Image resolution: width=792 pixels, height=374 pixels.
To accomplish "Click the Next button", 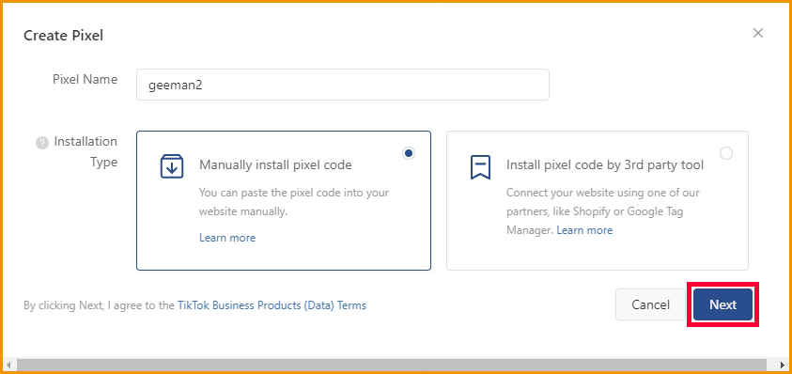I will (x=722, y=304).
